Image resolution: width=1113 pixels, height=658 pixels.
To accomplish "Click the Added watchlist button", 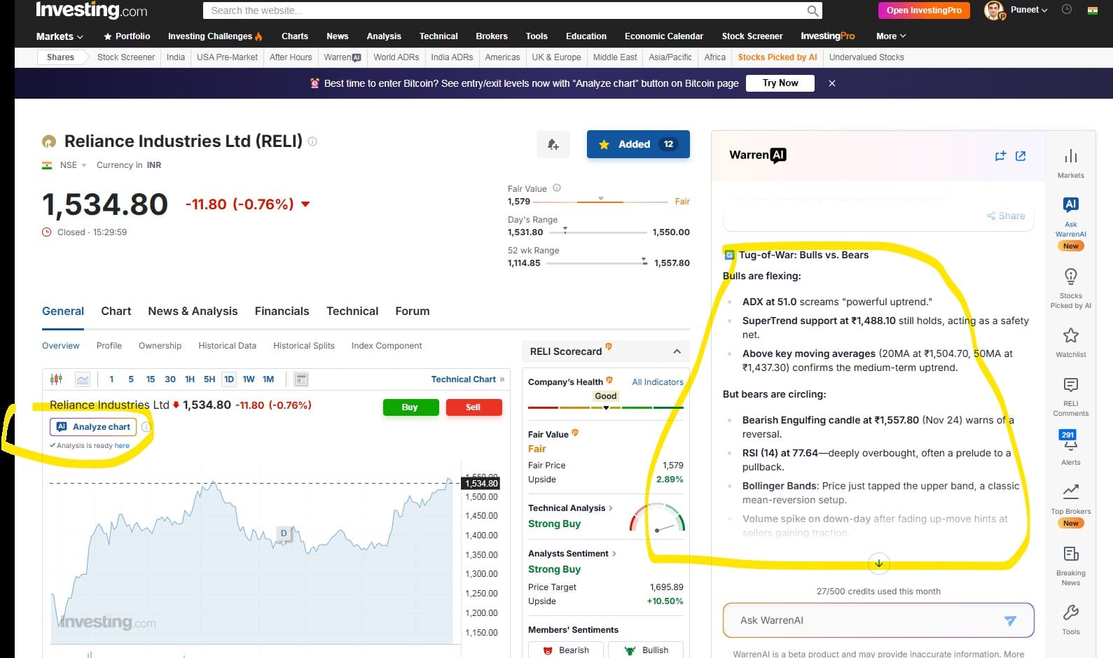I will click(638, 144).
